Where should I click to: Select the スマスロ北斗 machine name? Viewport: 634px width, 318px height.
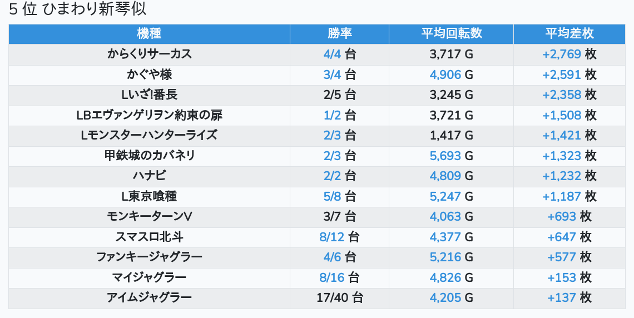pos(149,237)
